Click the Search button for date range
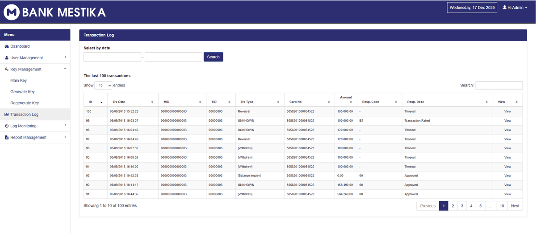The width and height of the screenshot is (536, 233). (x=214, y=57)
